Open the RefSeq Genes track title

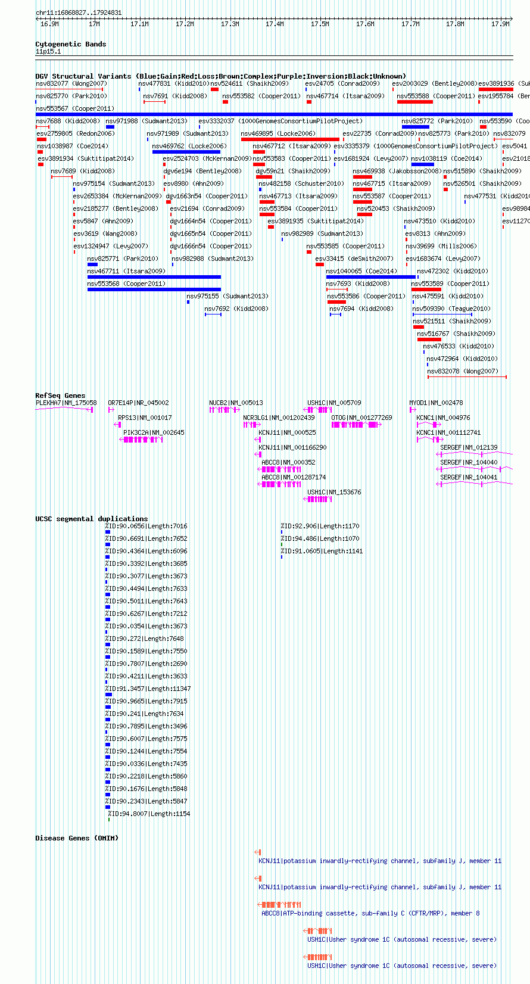point(60,396)
